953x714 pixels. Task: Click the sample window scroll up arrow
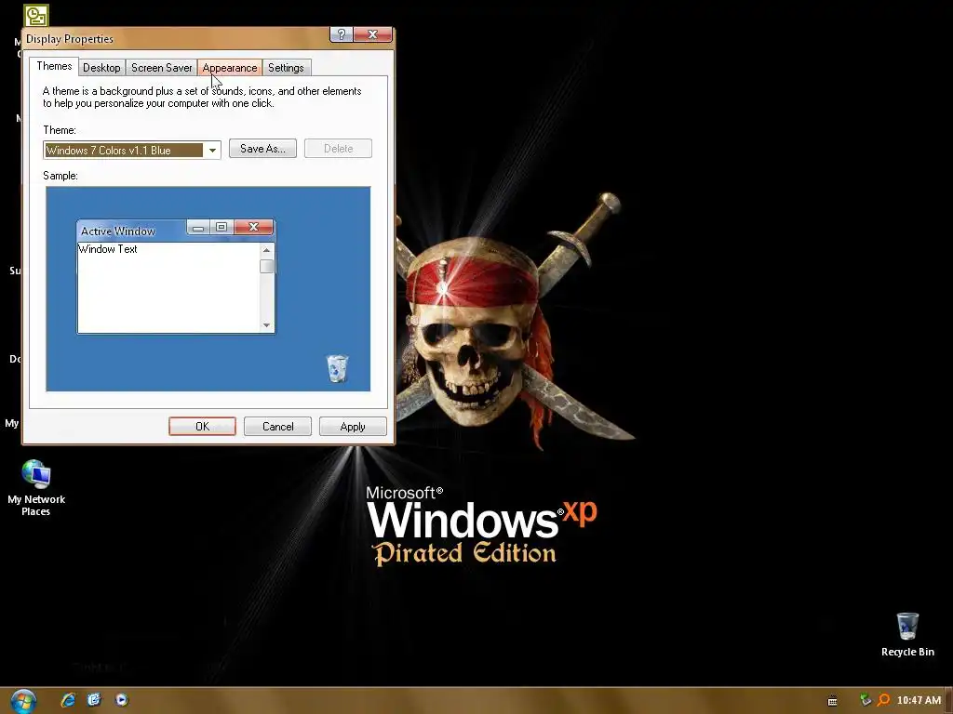point(266,250)
